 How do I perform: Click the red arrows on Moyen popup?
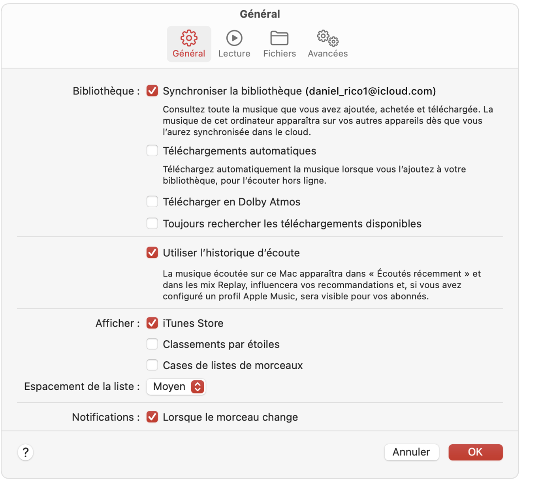198,387
